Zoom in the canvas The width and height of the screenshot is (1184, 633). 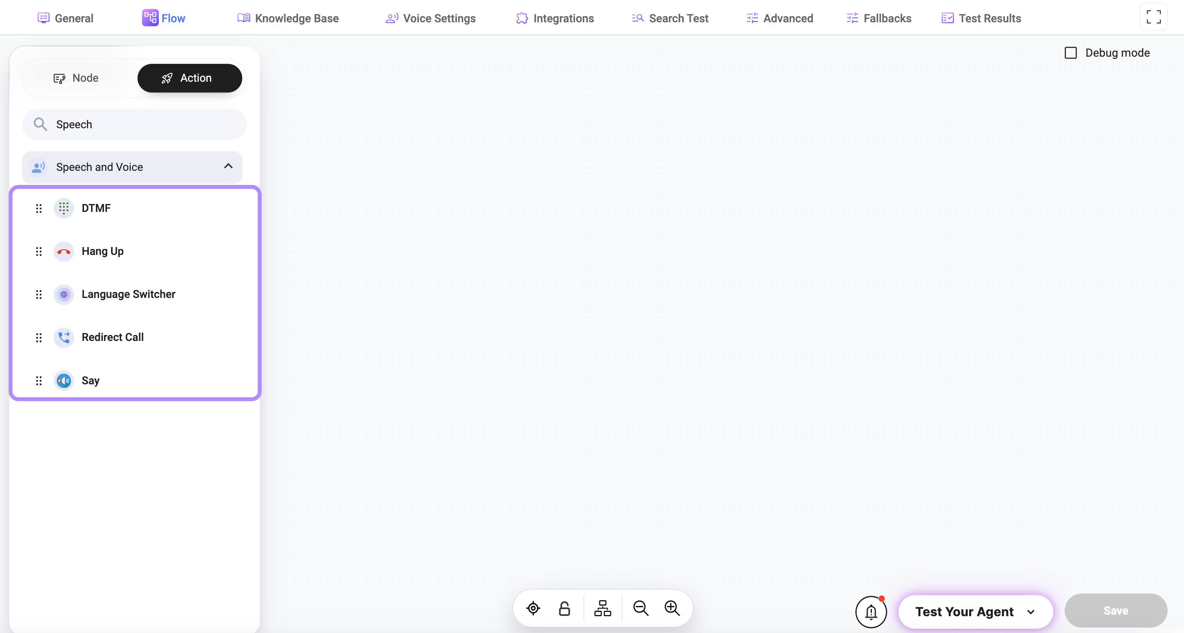tap(672, 608)
